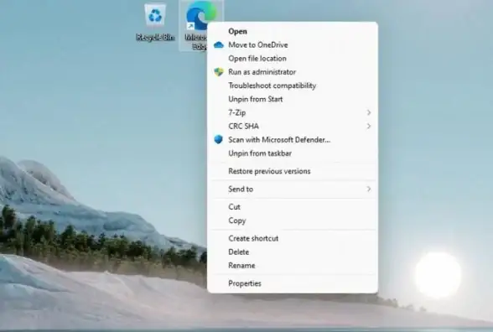Screen dimensions: 493x332
Task: Expand the Send to submenu arrow
Action: pos(369,189)
